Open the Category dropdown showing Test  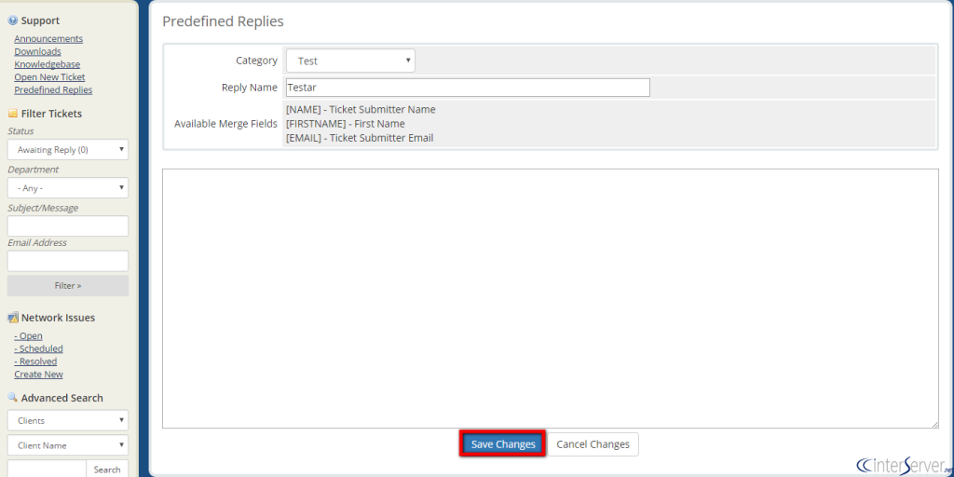(350, 61)
